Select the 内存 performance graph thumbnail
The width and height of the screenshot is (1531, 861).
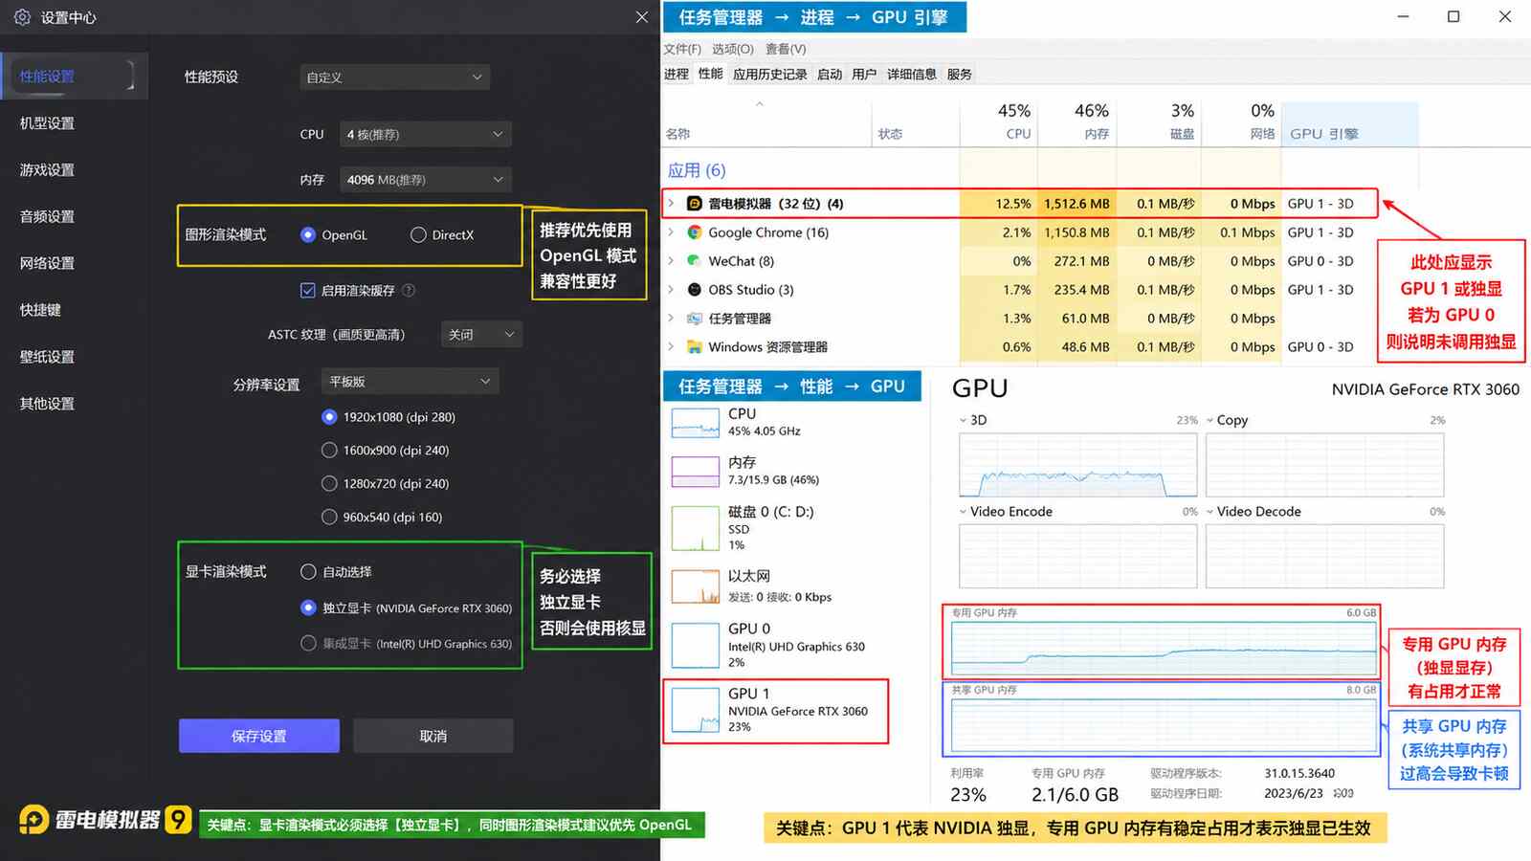696,472
